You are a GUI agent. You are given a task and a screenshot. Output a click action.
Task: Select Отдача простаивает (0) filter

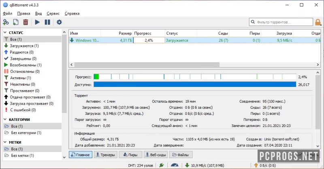click(x=30, y=97)
